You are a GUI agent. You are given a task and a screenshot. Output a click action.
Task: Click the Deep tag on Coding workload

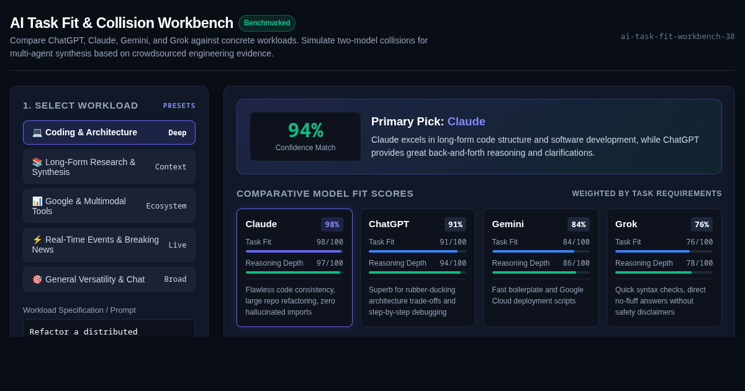click(178, 132)
